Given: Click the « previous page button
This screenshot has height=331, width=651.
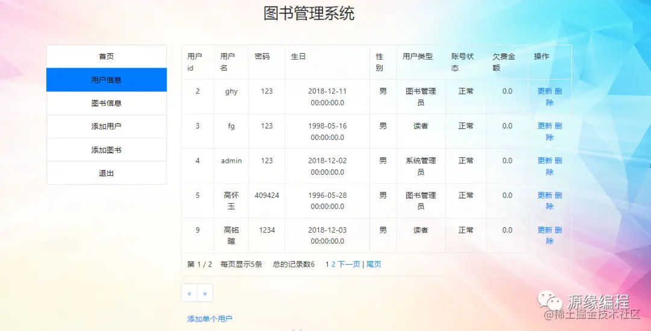Looking at the screenshot, I should [x=189, y=293].
